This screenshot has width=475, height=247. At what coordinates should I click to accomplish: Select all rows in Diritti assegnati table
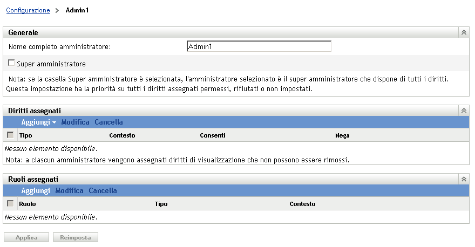[x=10, y=135]
